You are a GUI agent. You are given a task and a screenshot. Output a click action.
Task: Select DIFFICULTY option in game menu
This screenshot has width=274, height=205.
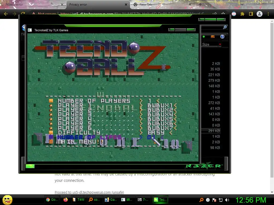(79, 132)
